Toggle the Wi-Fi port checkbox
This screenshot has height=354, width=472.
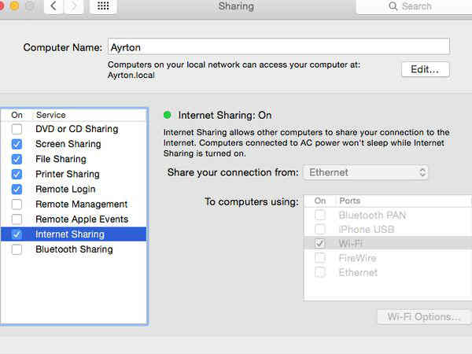point(319,244)
